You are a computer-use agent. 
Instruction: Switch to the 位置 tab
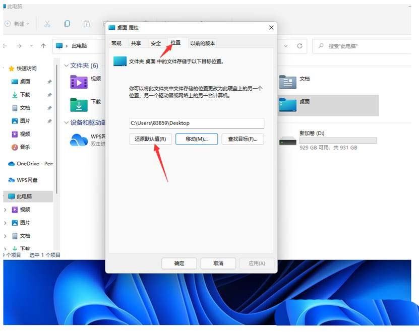tap(175, 43)
